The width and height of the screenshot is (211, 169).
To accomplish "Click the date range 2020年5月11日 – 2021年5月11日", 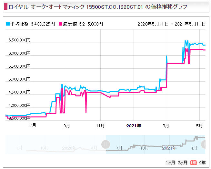I will (x=171, y=24).
